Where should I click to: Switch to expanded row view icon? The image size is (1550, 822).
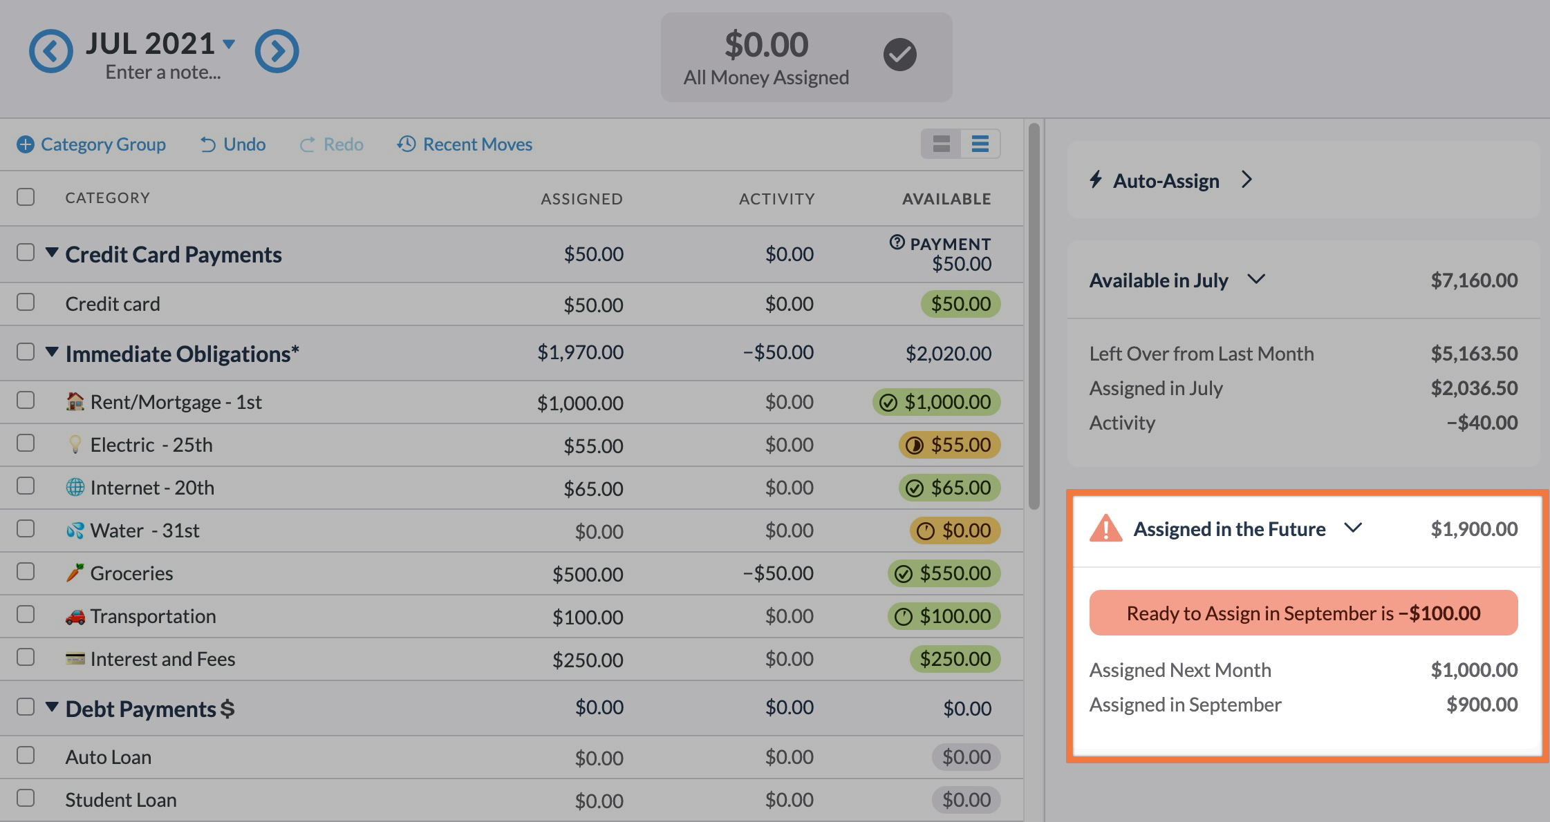click(941, 144)
